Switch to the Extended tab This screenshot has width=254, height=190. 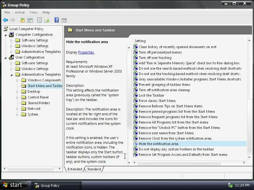pyautogui.click(x=75, y=169)
